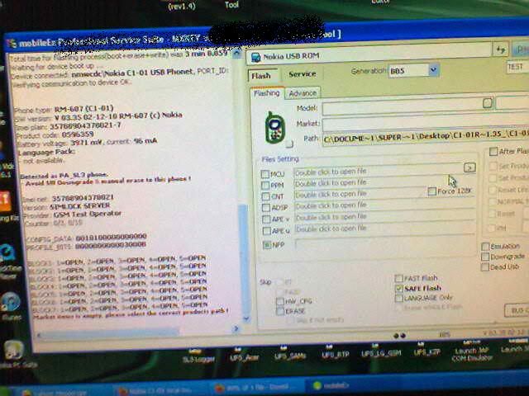The image size is (529, 396).
Task: Open the UFS_KZP desktop shortcut
Action: pyautogui.click(x=427, y=350)
